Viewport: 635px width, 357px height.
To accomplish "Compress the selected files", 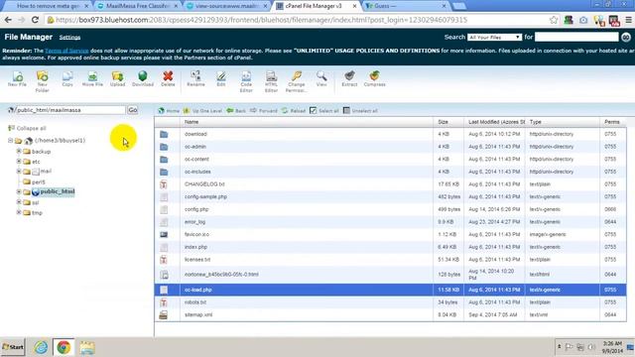I will pyautogui.click(x=375, y=78).
